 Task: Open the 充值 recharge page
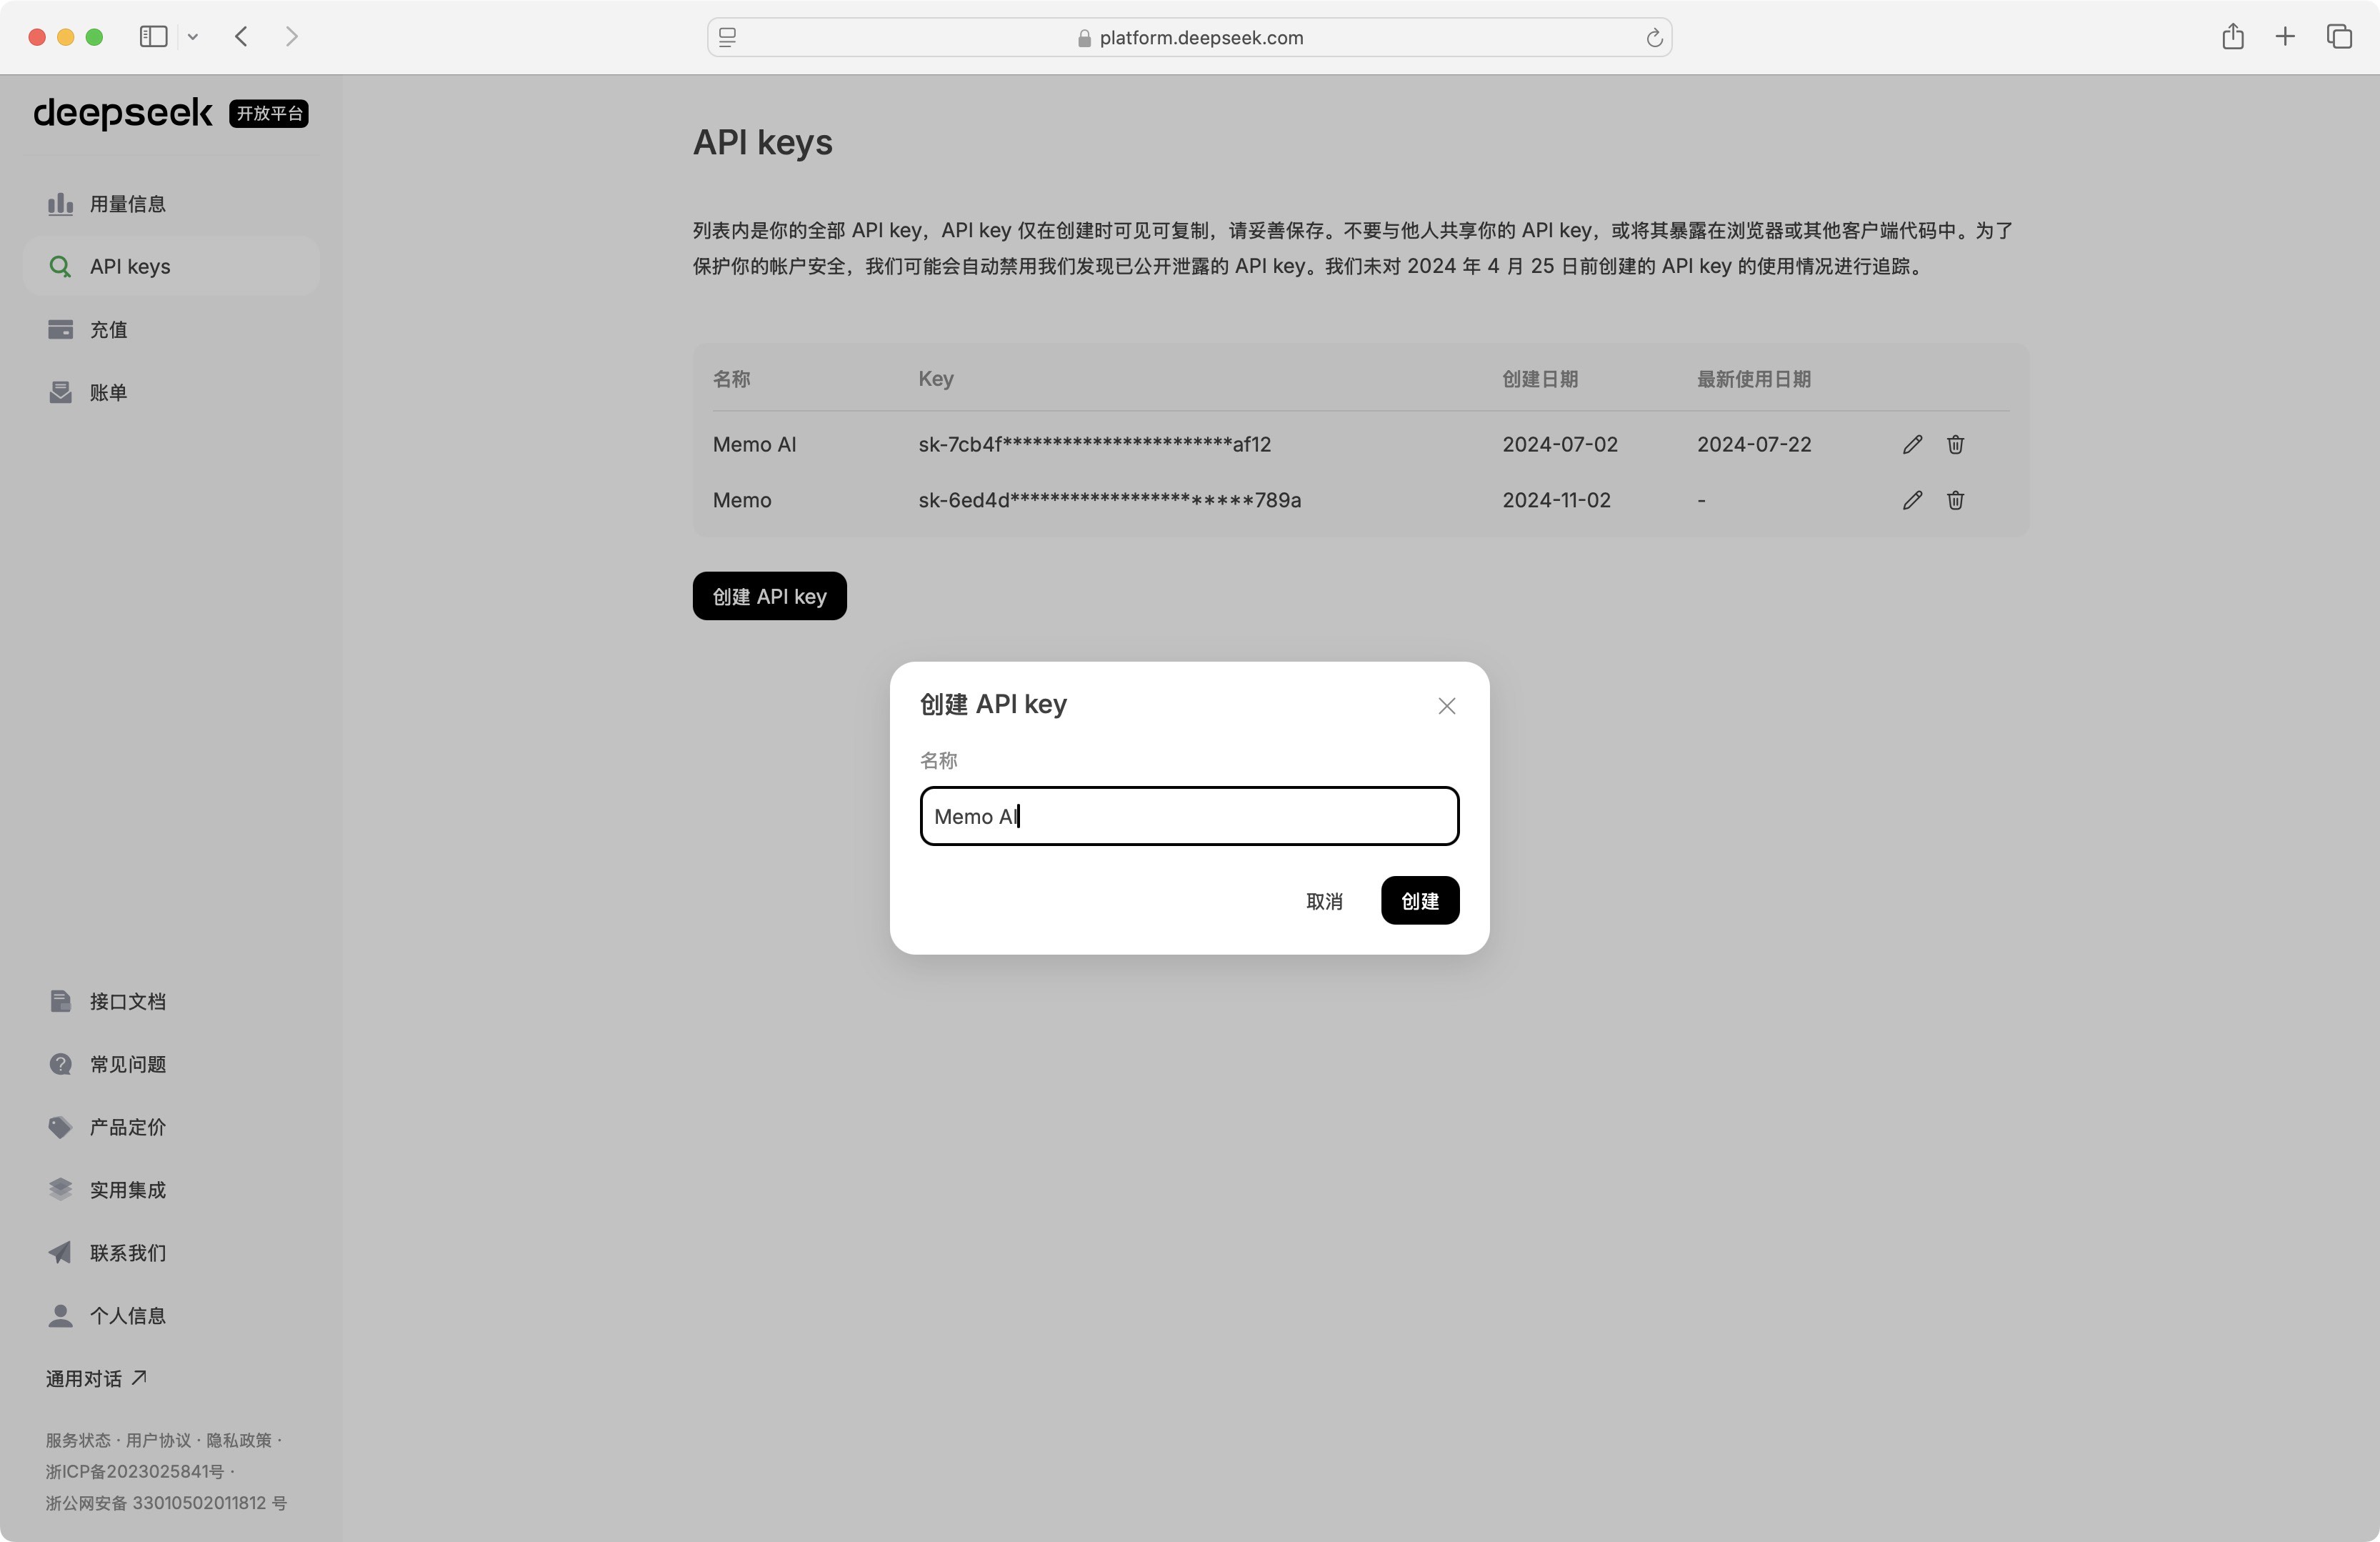click(170, 329)
